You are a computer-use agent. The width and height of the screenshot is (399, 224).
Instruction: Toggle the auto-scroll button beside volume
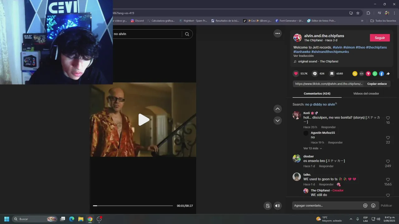pyautogui.click(x=267, y=206)
